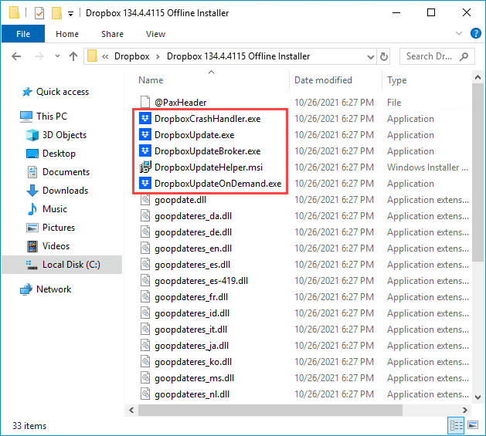The image size is (486, 436).
Task: Click the Network icon in sidebar
Action: [x=26, y=289]
